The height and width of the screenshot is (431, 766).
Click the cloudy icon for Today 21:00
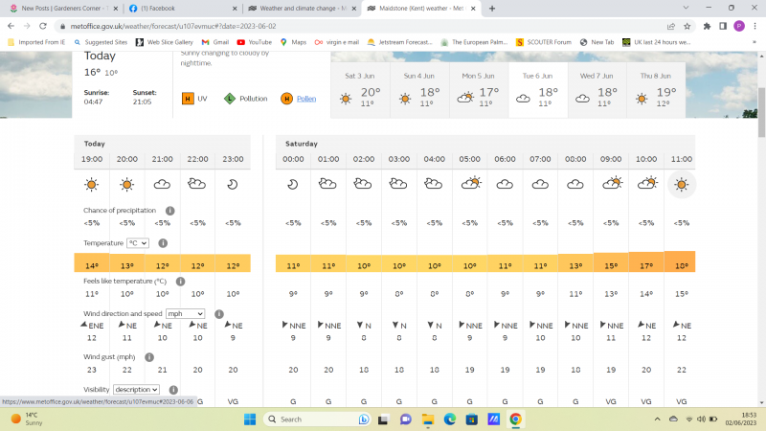click(162, 184)
